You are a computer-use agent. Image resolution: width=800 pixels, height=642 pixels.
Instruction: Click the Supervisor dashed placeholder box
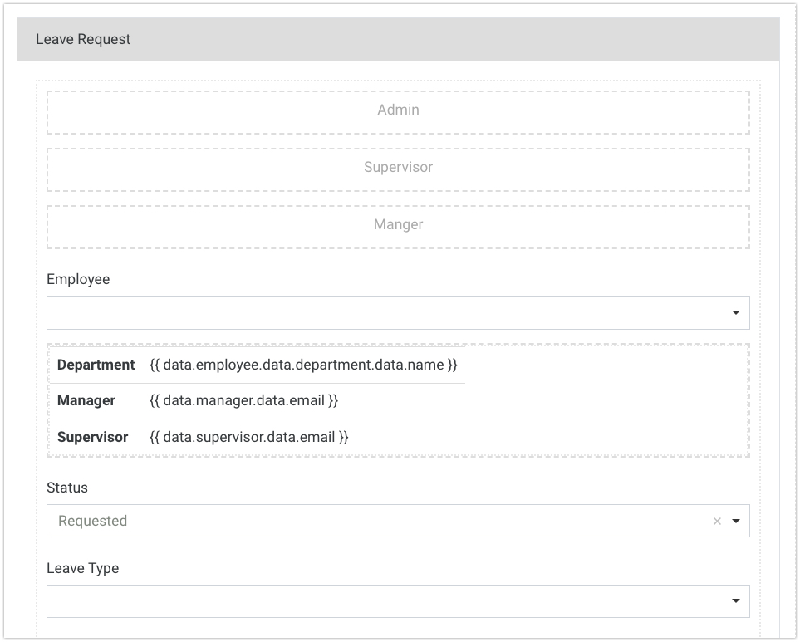[x=398, y=168]
